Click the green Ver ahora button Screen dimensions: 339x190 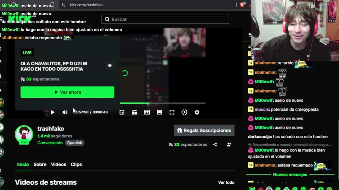click(67, 92)
